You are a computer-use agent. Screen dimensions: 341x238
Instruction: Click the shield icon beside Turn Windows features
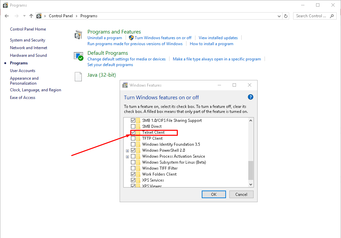pos(131,38)
